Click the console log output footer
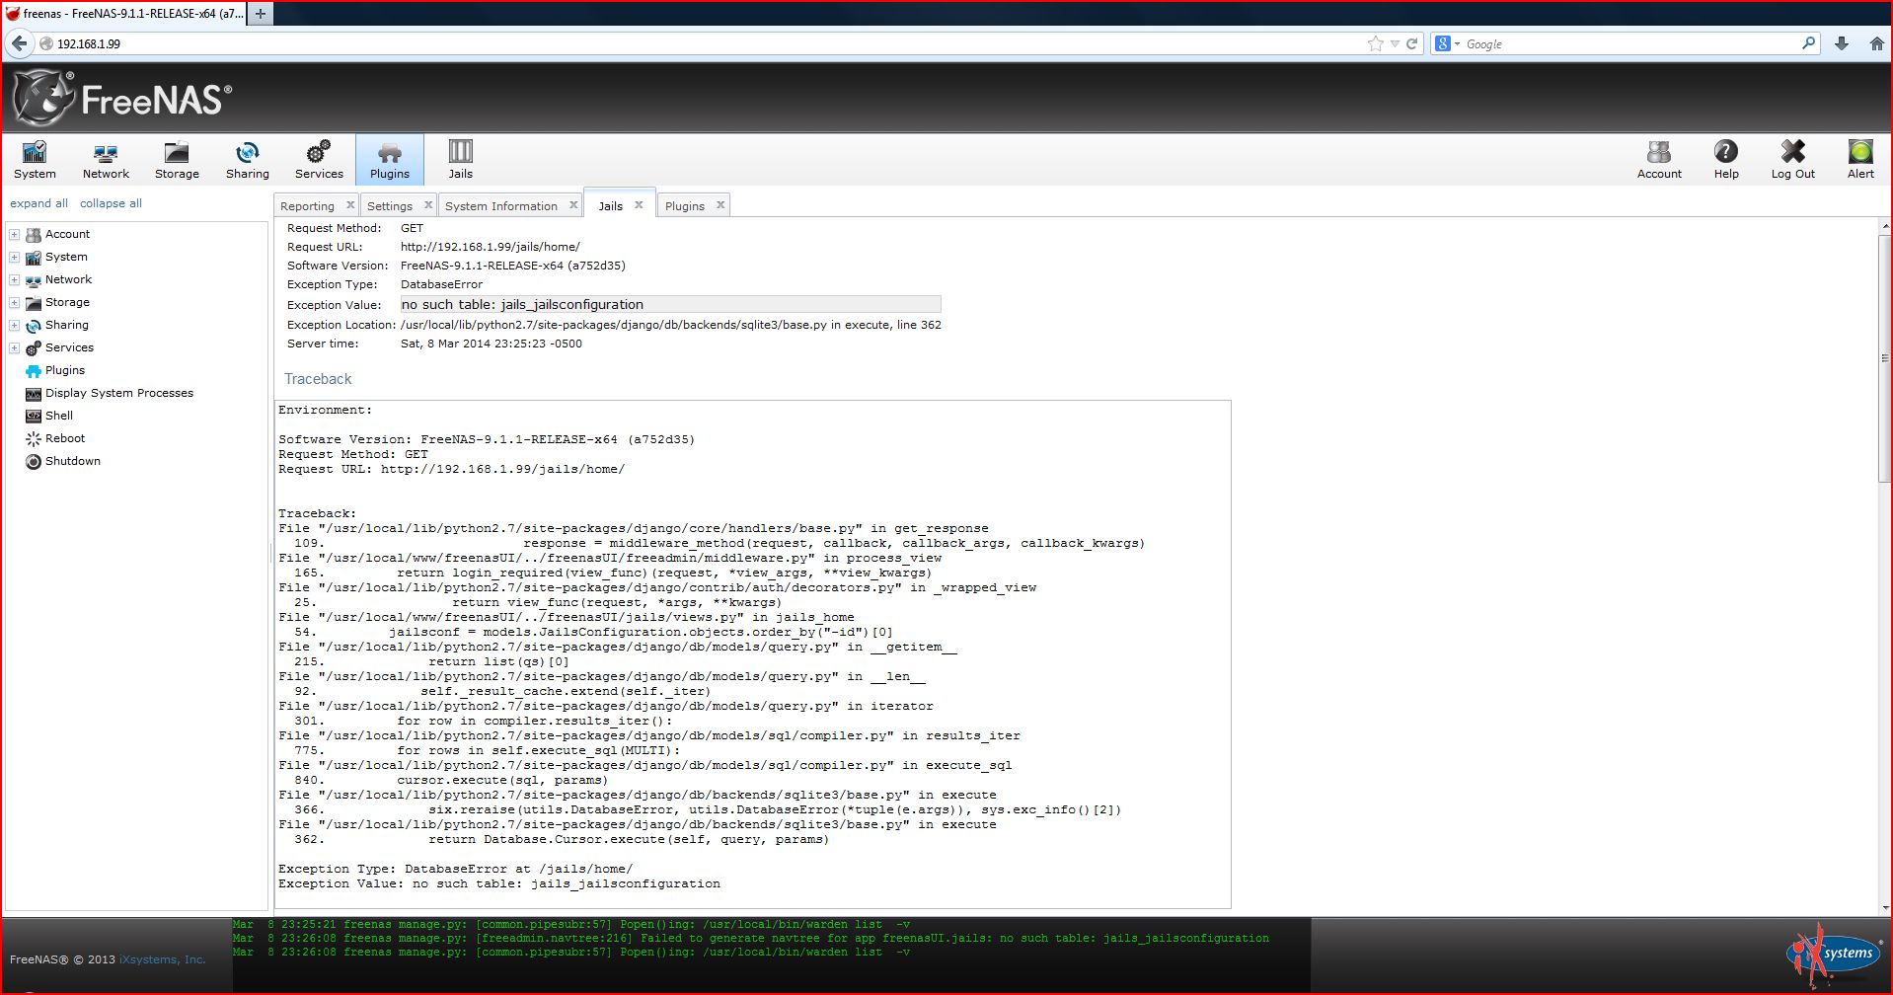The image size is (1893, 995). click(772, 956)
